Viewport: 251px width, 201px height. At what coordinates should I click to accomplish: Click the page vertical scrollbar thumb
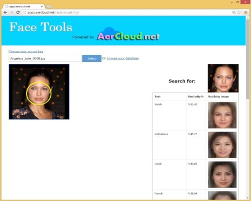[247, 59]
